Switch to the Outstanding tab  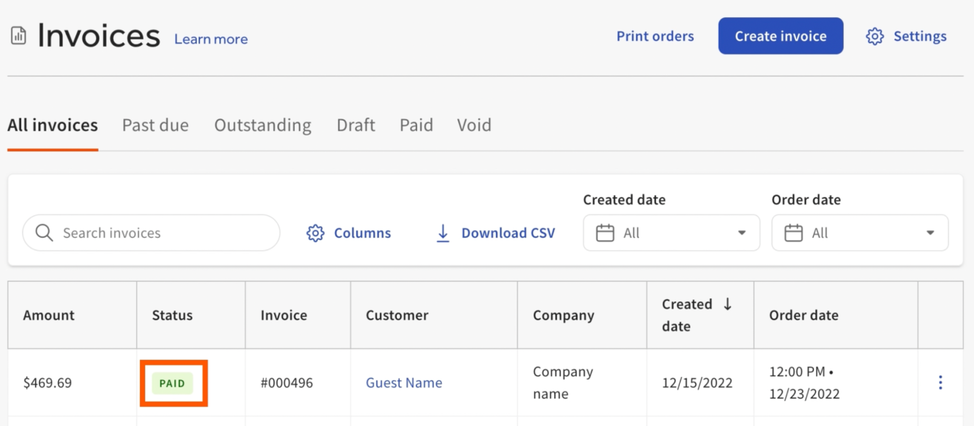click(x=263, y=125)
